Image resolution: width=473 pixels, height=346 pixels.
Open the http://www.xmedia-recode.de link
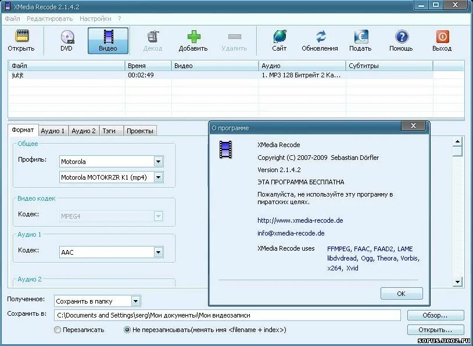300,220
